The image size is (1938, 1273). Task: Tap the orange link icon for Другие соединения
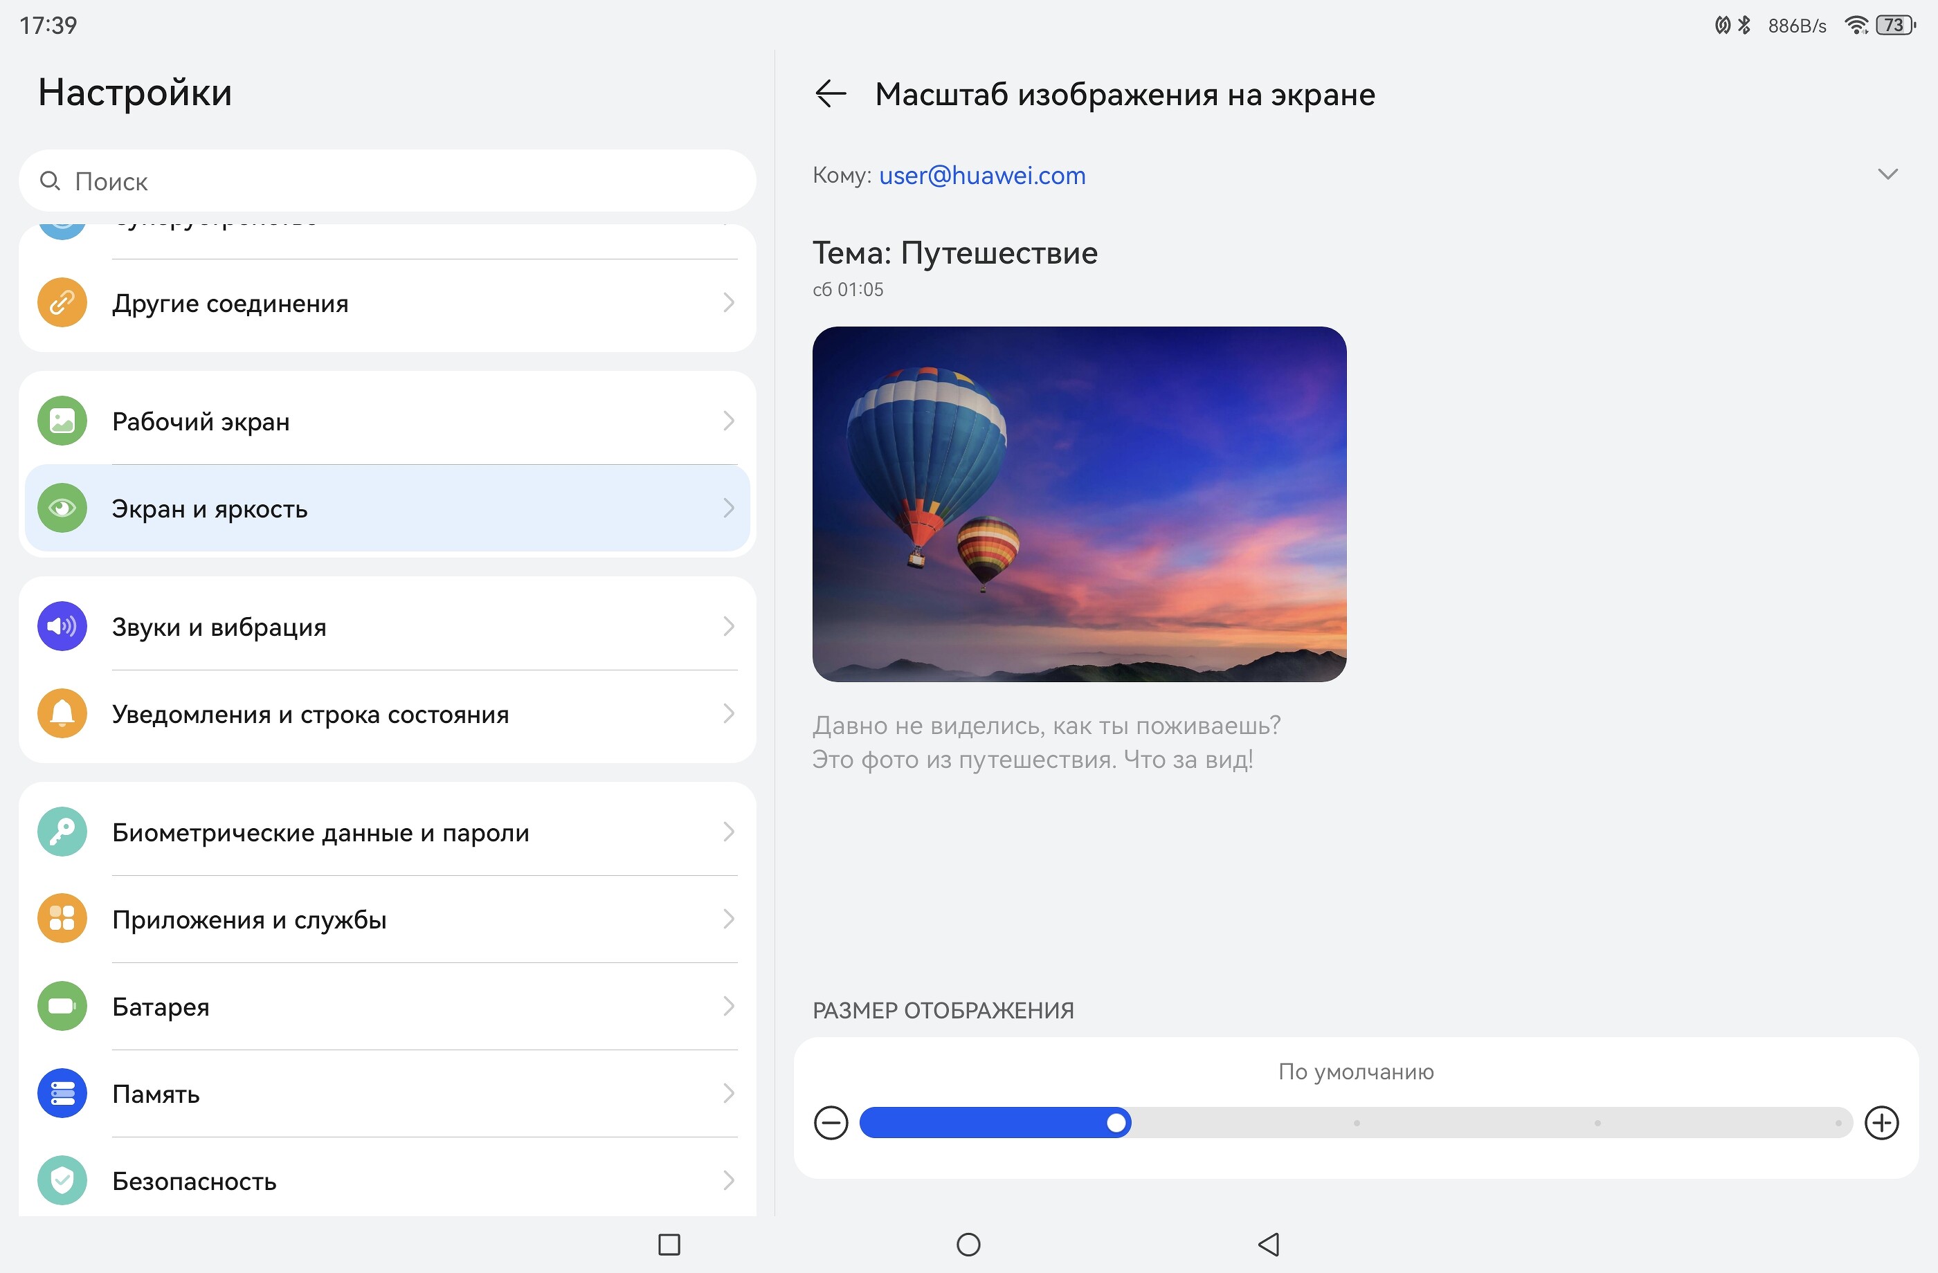point(62,303)
